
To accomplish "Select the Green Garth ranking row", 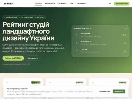I will point(100,43).
